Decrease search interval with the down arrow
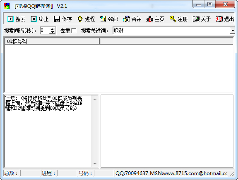 click(53, 32)
